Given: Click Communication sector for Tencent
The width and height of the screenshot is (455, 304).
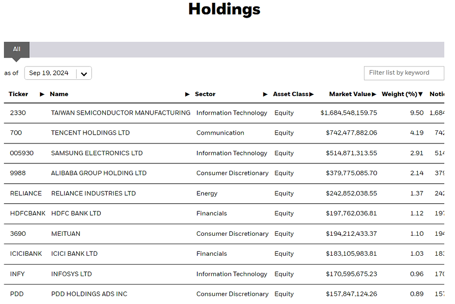Looking at the screenshot, I should point(220,133).
